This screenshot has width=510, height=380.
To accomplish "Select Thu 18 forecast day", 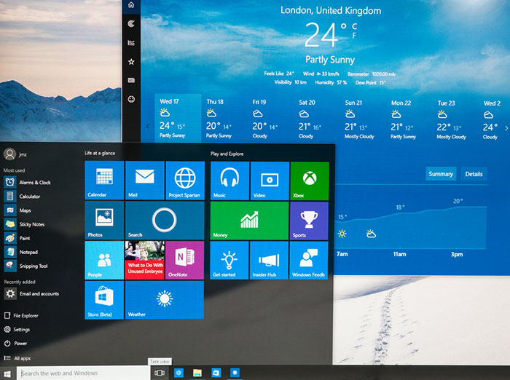I will (x=222, y=118).
